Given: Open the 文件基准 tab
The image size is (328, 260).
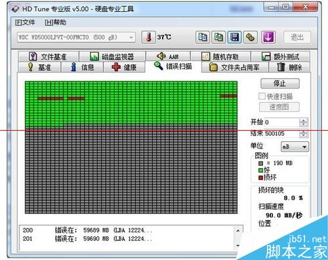Looking at the screenshot, I should tap(49, 56).
